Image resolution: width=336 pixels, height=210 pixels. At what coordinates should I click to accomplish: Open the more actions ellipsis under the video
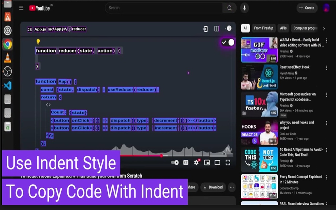(232, 187)
